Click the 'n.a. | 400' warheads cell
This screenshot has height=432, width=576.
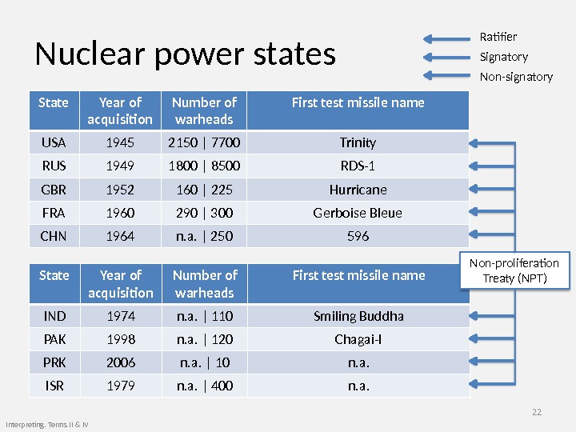(x=205, y=386)
